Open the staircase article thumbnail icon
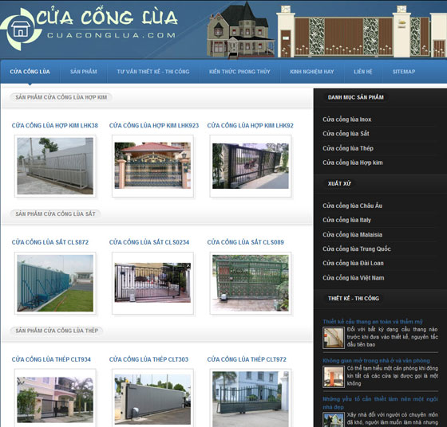 point(334,338)
